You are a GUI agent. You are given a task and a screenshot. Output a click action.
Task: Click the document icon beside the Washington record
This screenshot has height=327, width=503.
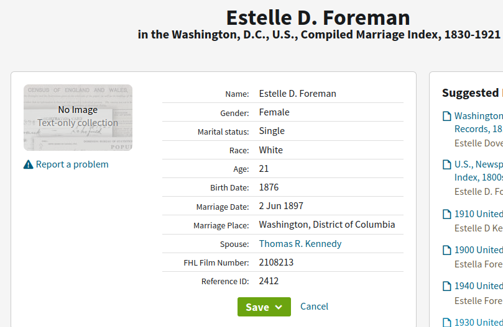tap(446, 116)
